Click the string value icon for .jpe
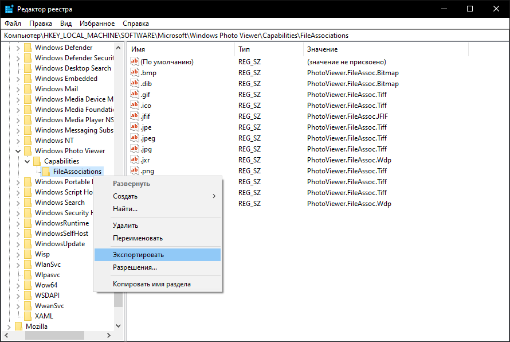This screenshot has height=342, width=510. click(135, 127)
